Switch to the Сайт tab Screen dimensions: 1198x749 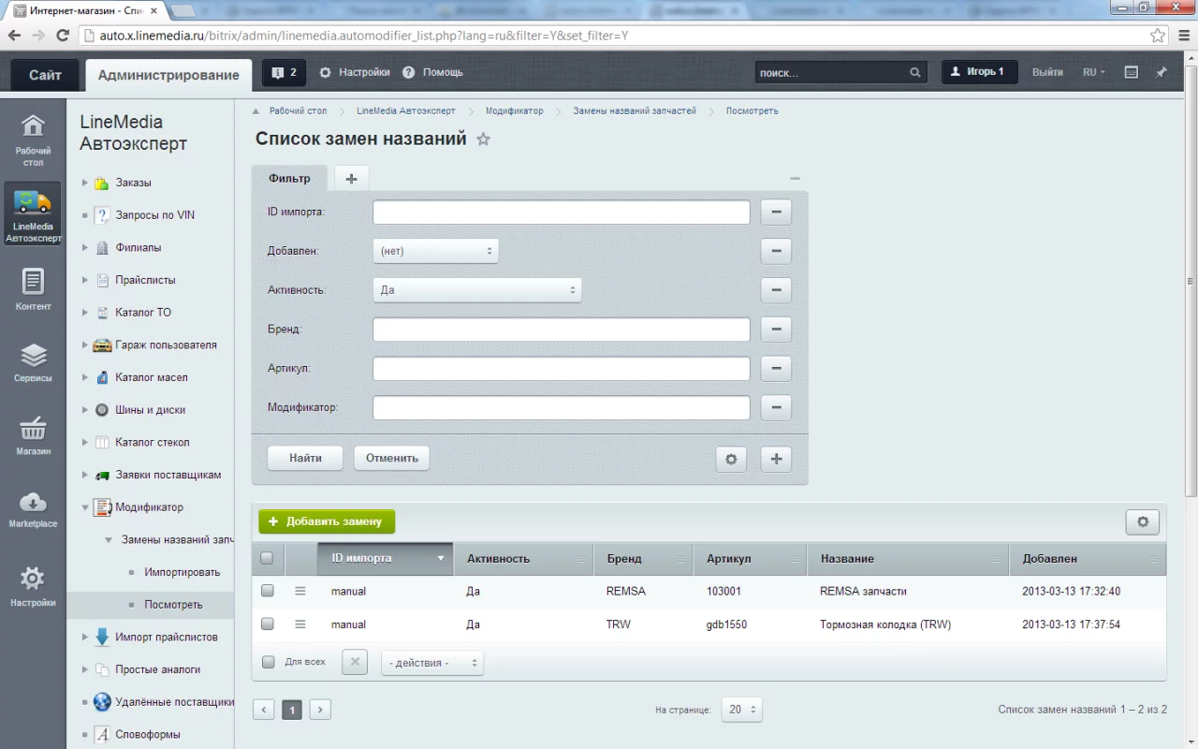[45, 75]
